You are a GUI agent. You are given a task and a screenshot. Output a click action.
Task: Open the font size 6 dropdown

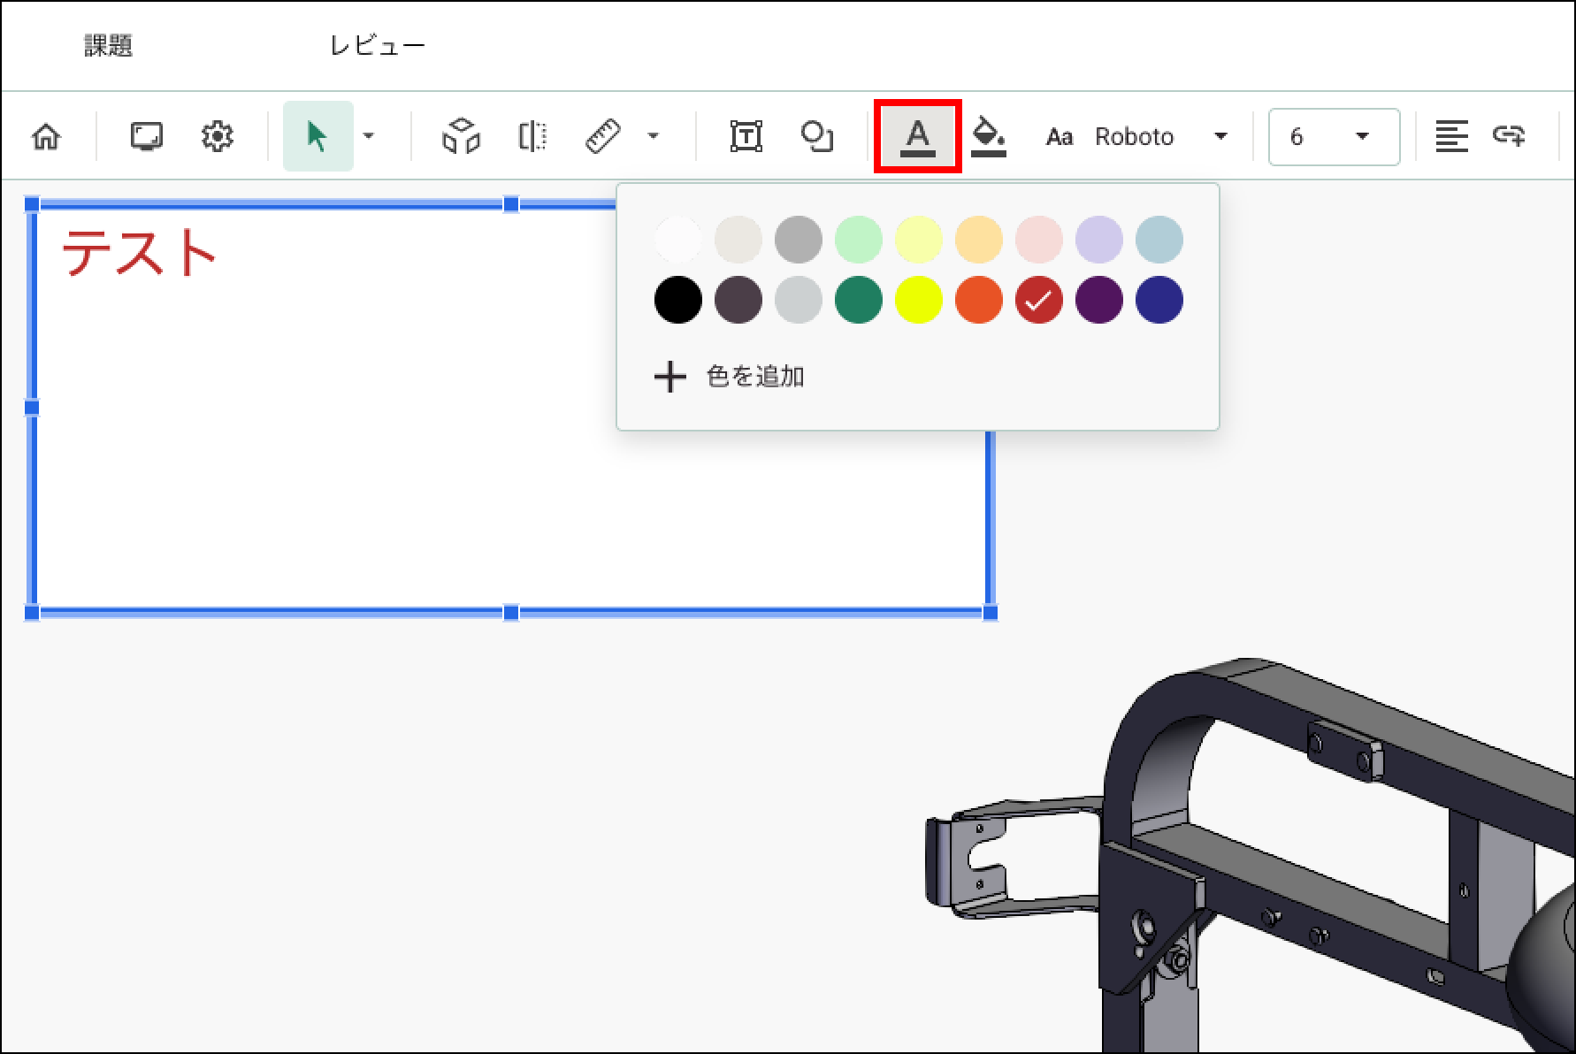(x=1334, y=136)
